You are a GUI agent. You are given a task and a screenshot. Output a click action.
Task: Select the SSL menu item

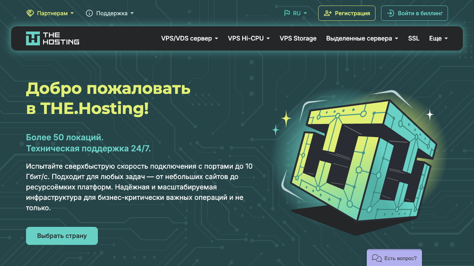click(413, 38)
